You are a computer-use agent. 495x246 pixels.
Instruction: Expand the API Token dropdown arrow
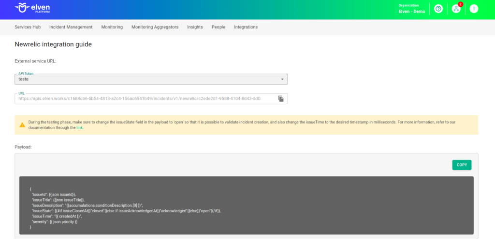coord(282,79)
